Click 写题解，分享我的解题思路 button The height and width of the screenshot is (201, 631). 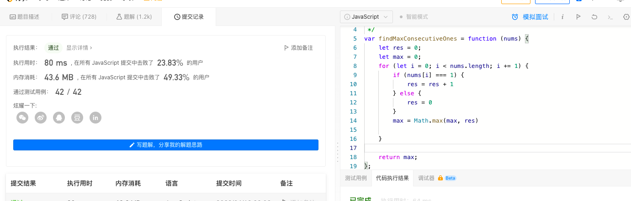166,145
